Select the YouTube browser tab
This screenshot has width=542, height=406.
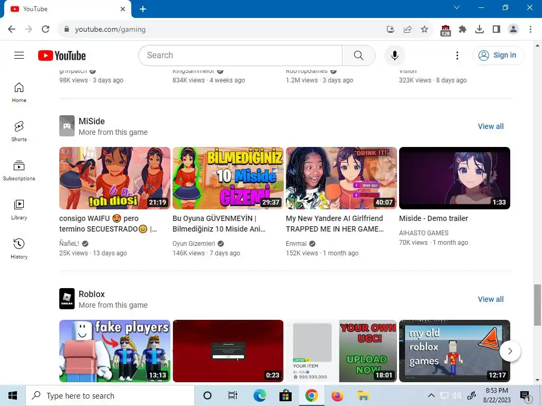67,9
